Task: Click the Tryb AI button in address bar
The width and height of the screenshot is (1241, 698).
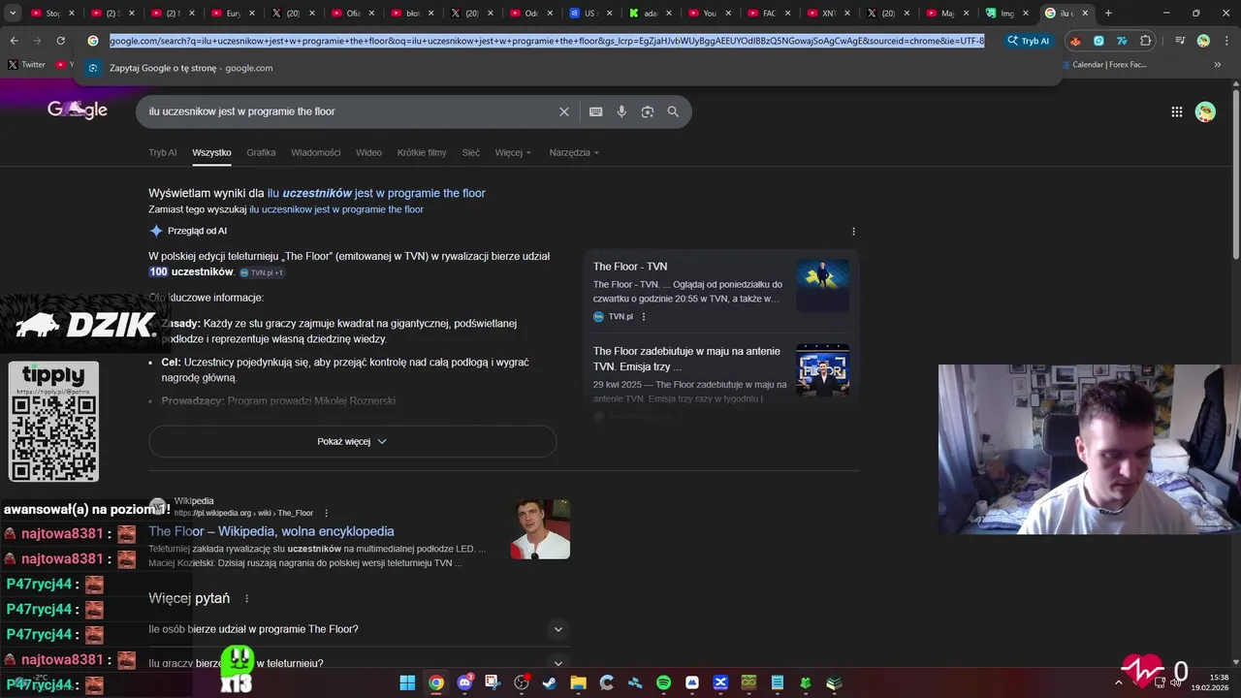Action: [1028, 41]
